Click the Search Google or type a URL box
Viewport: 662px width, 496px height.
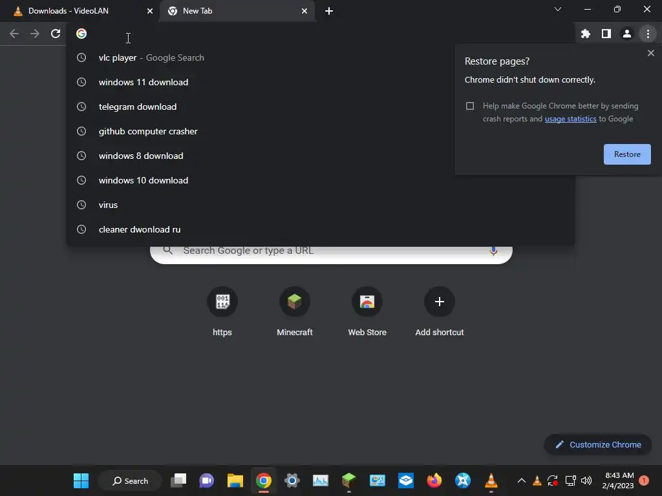coord(331,253)
